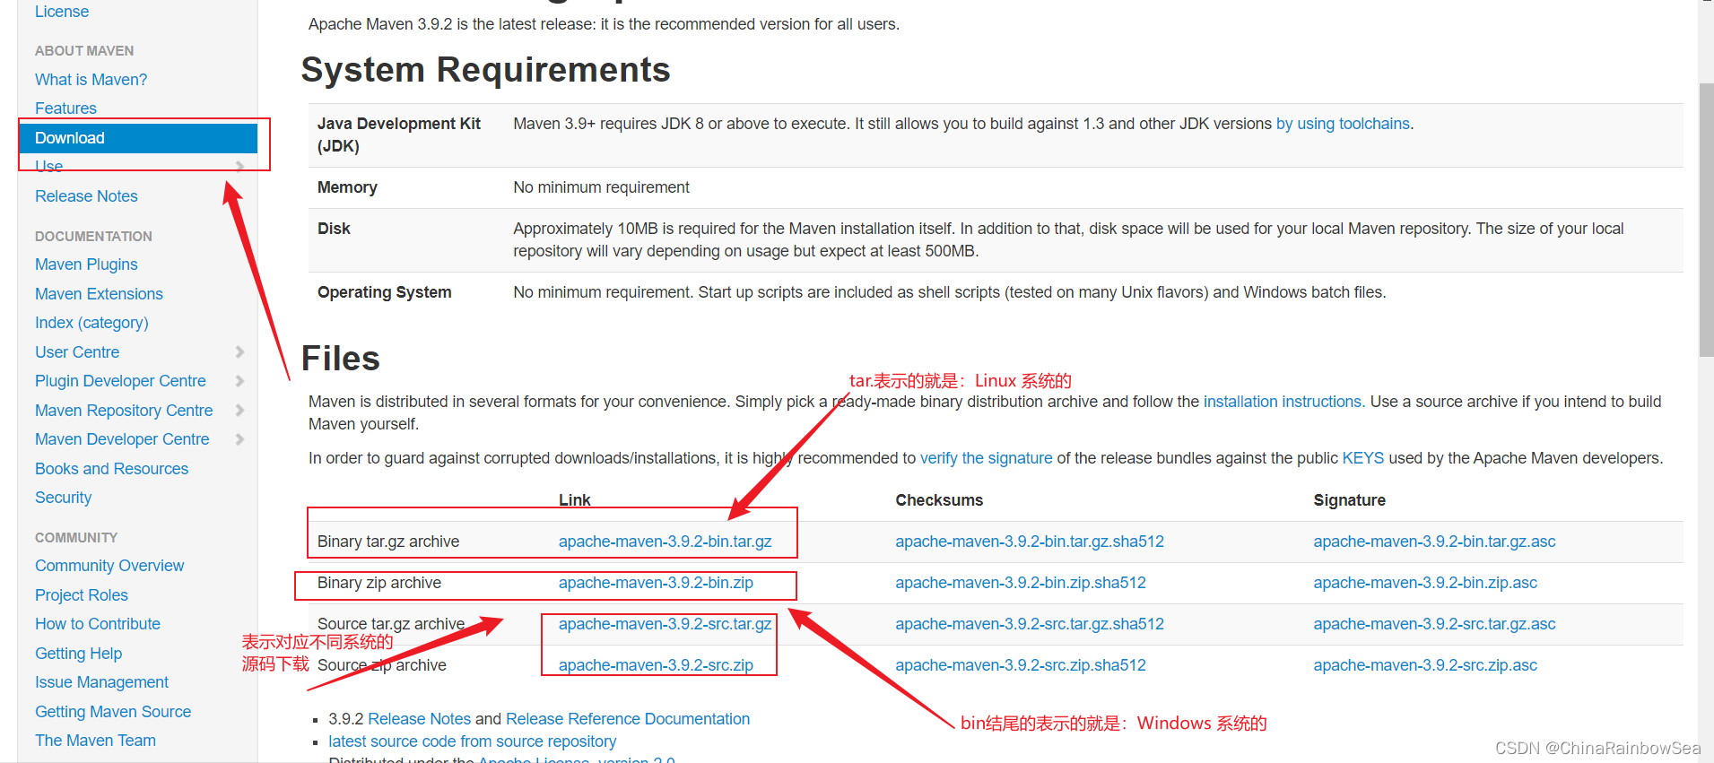Click the 'System Requirements' heading
The width and height of the screenshot is (1714, 763).
(x=485, y=70)
